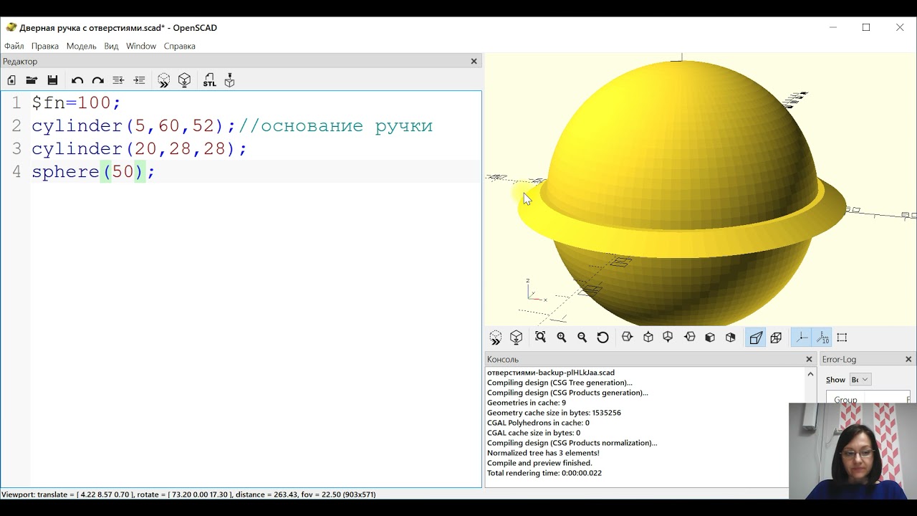Switch to the Right view cube icon
The image size is (917, 516).
[628, 338]
